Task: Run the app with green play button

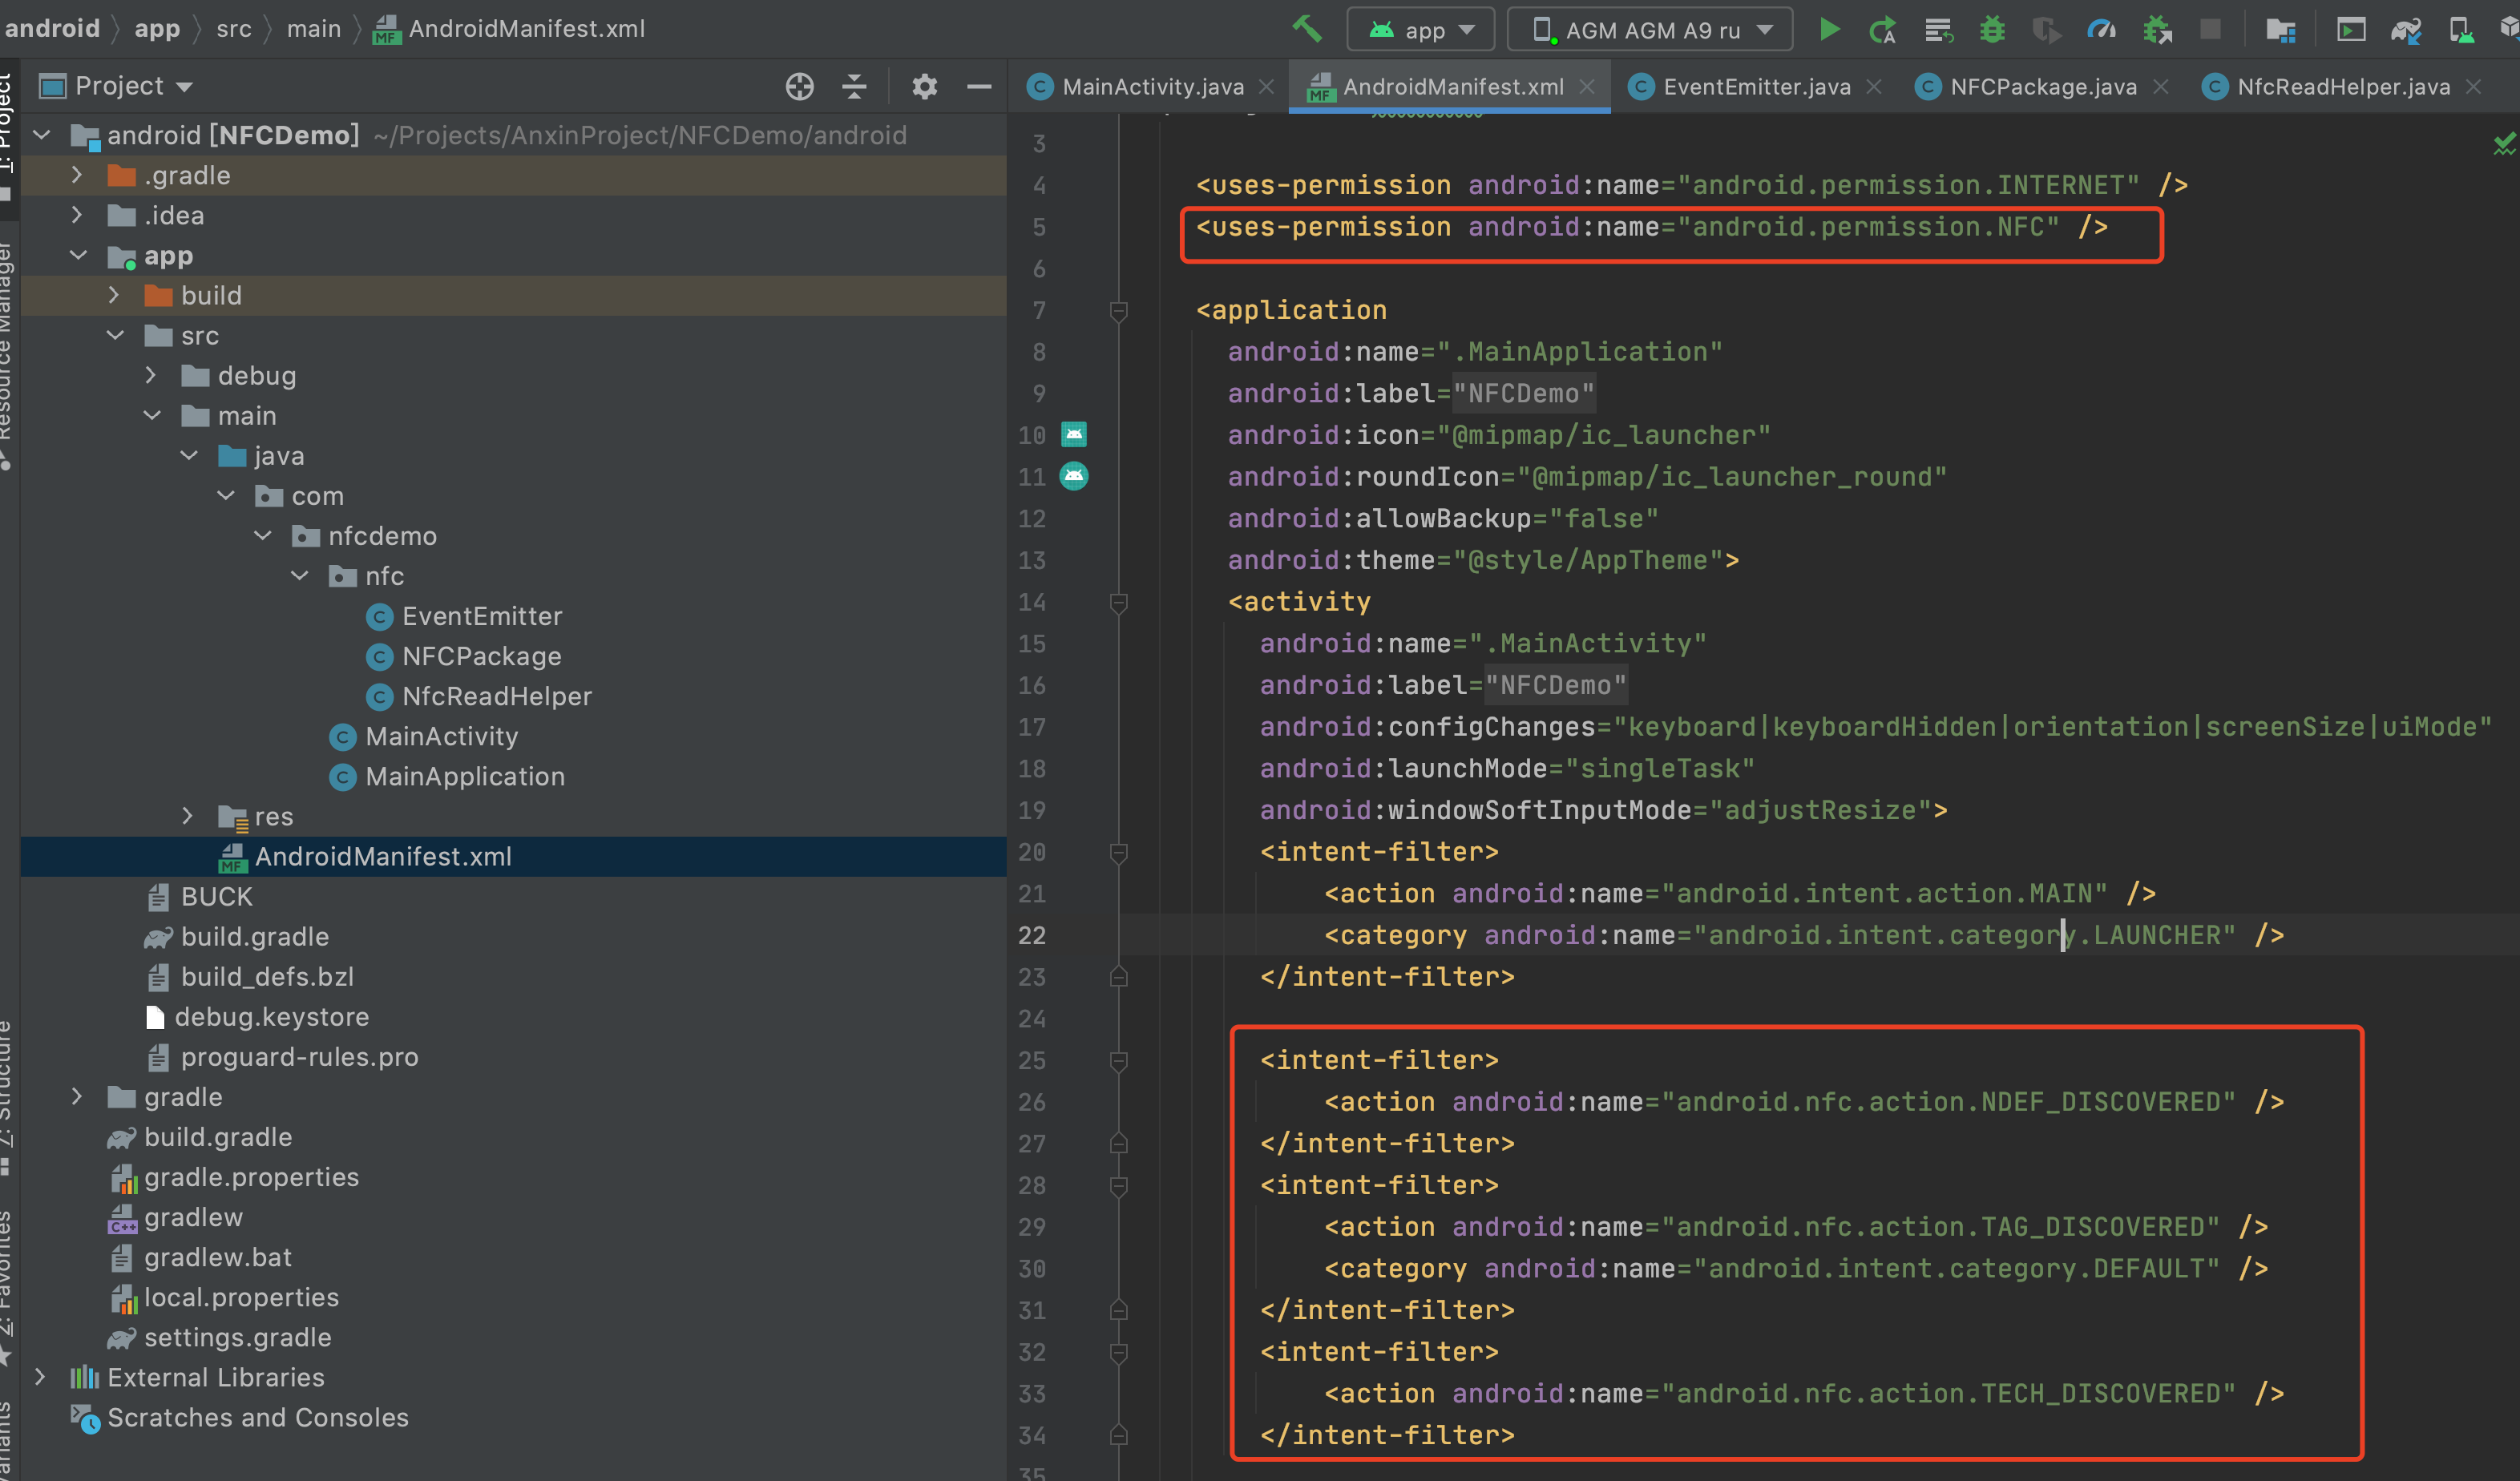Action: [x=1829, y=29]
